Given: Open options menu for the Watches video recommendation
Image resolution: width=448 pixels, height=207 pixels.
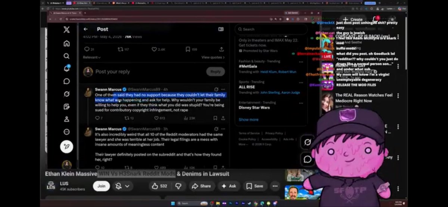Looking at the screenshot, I should (x=398, y=96).
